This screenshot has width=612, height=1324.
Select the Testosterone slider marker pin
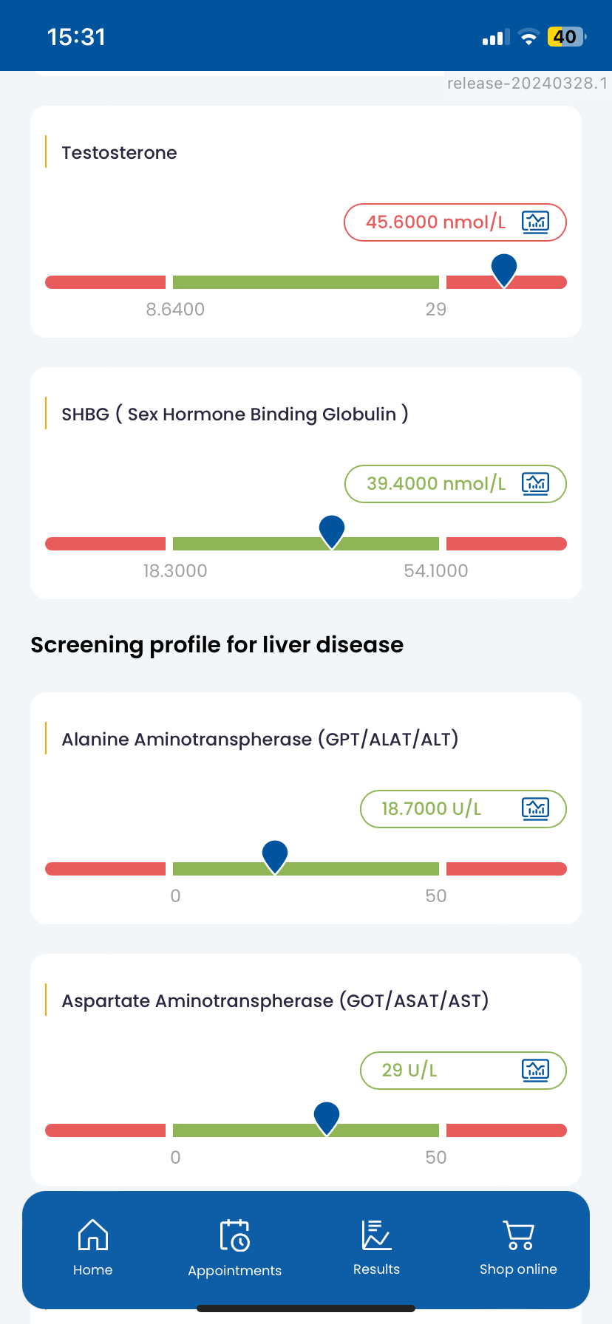pyautogui.click(x=504, y=270)
